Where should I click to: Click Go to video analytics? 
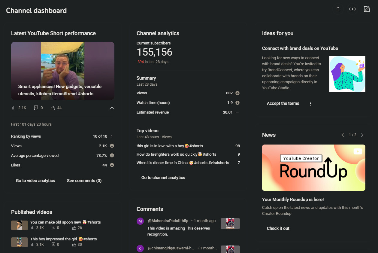tap(35, 181)
